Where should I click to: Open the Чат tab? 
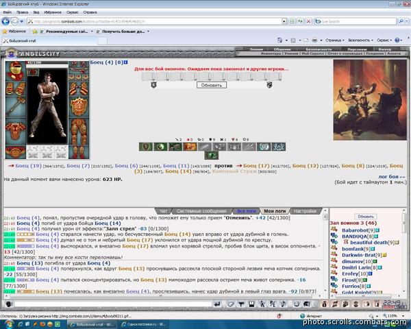(163, 211)
